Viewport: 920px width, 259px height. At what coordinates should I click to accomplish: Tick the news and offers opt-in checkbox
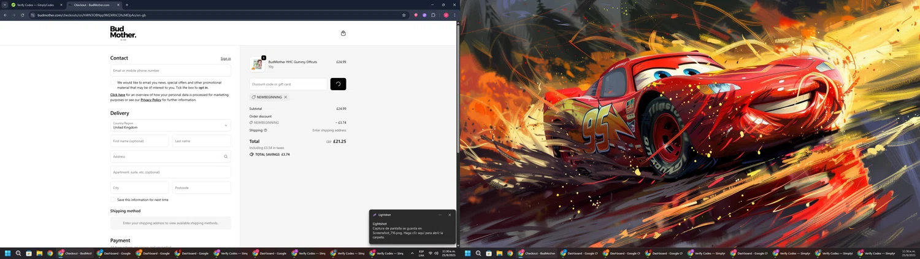pos(113,82)
